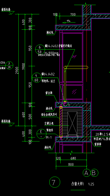
Task: Click the 凸窗大样1 drawing title
Action: click(x=78, y=184)
